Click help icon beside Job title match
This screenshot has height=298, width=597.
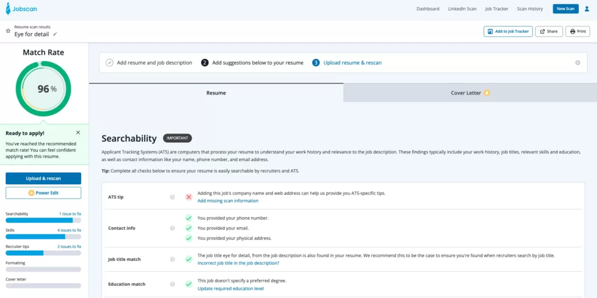173,259
